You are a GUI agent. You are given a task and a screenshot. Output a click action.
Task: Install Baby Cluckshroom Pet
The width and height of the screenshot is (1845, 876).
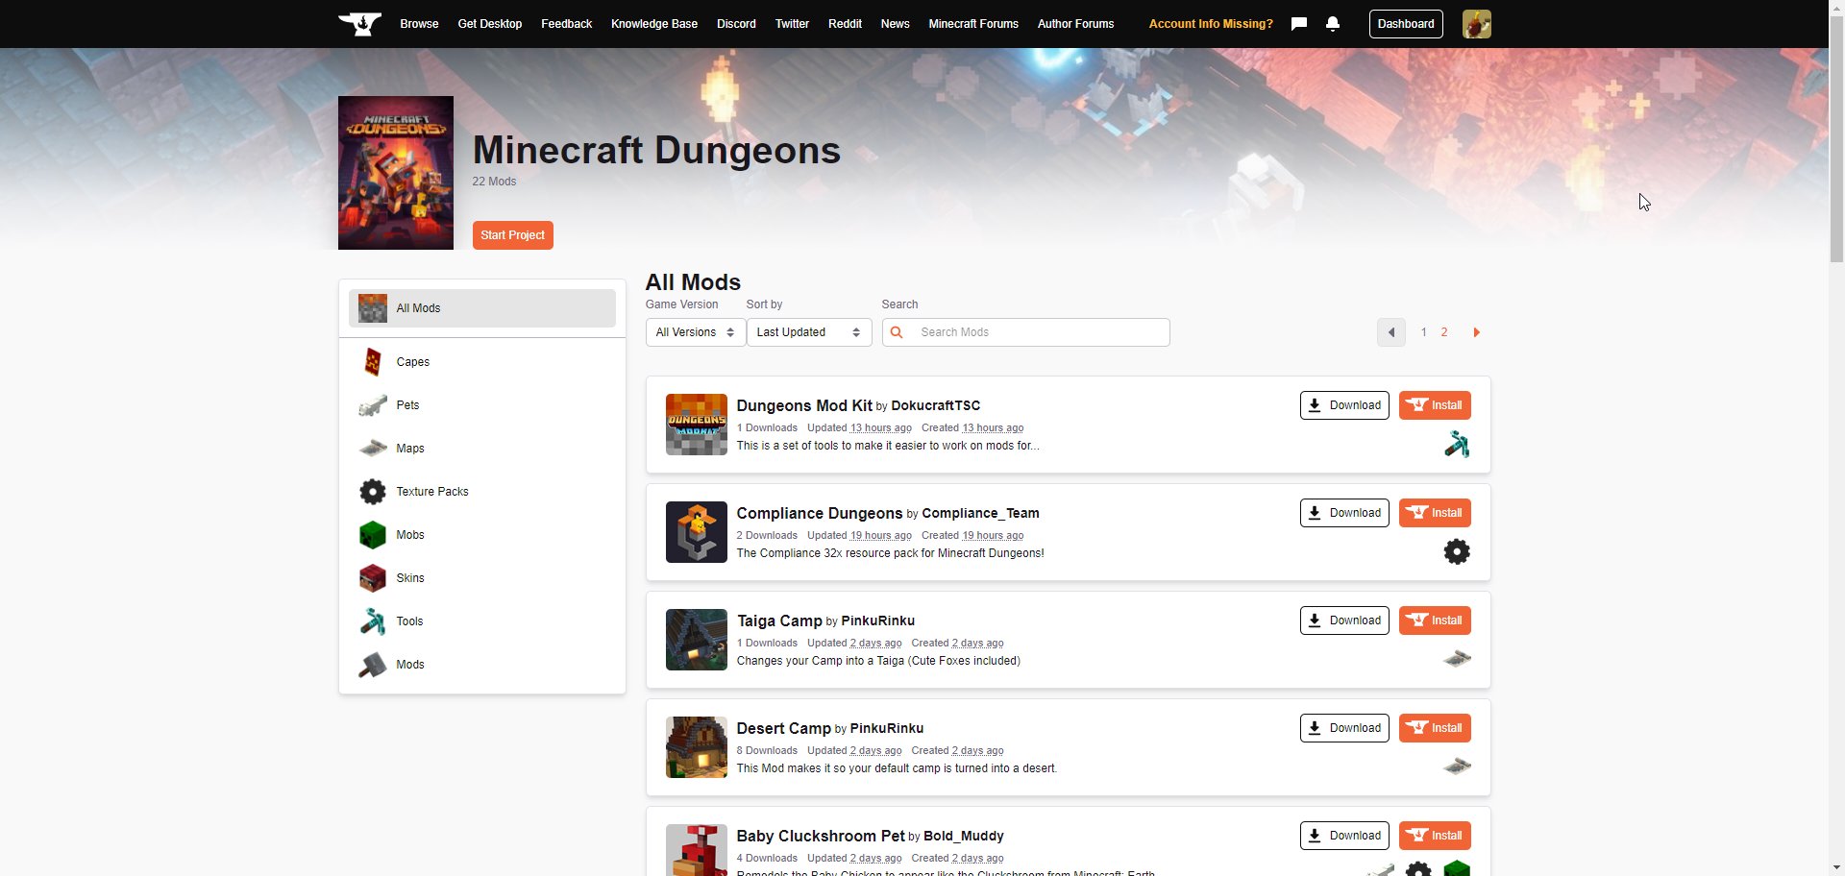[x=1435, y=836]
